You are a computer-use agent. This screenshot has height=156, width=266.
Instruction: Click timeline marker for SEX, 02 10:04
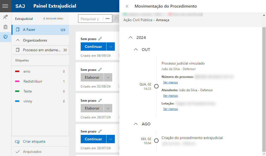click(156, 141)
